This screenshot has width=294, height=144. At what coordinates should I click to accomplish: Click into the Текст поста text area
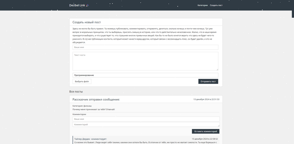[145, 61]
